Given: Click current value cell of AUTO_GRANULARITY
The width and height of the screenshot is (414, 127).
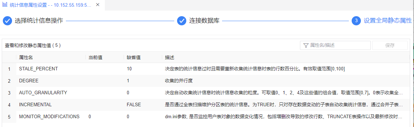Looking at the screenshot, I should tap(104, 93).
